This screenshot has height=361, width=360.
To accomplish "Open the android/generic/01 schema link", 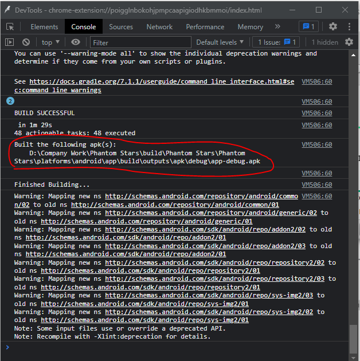I will [147, 221].
